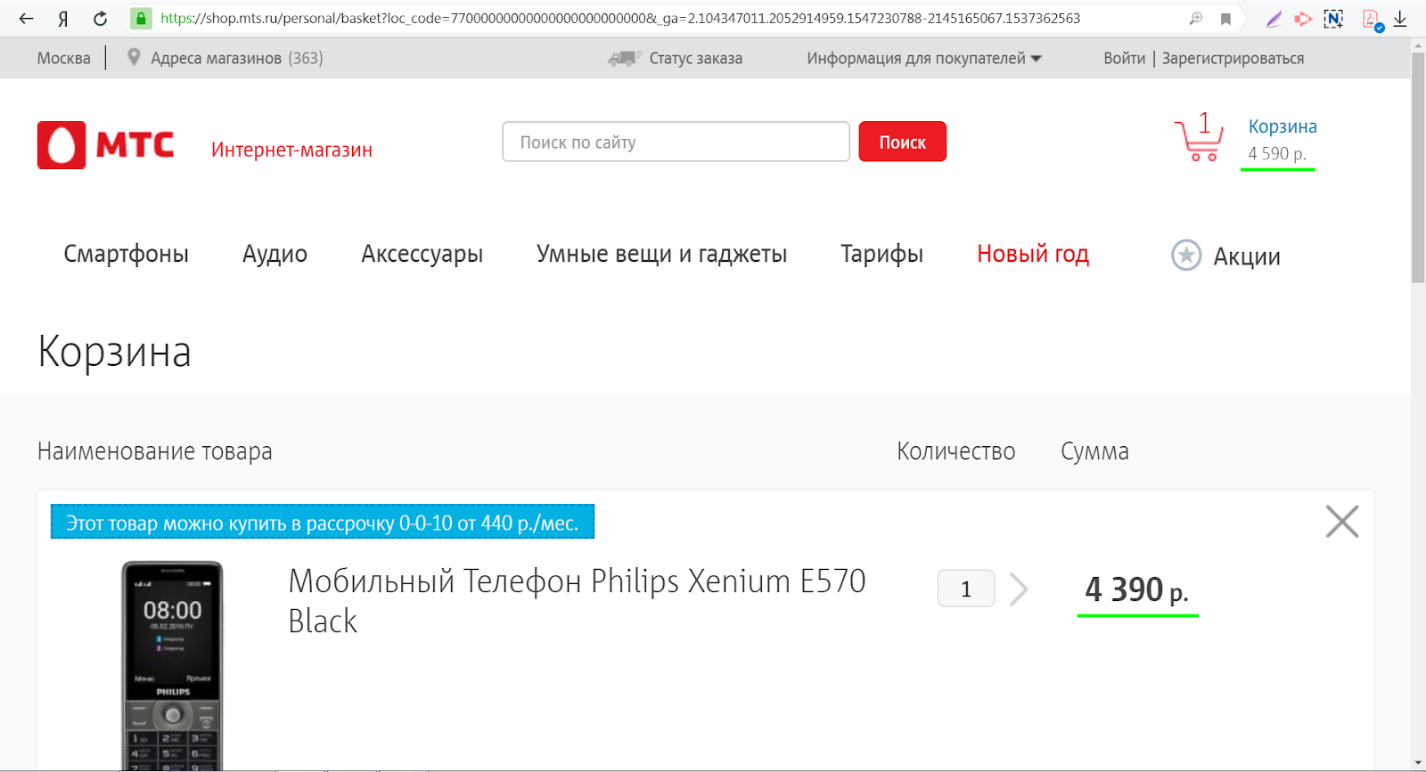Open Аудио menu
The width and height of the screenshot is (1426, 772).
(275, 254)
